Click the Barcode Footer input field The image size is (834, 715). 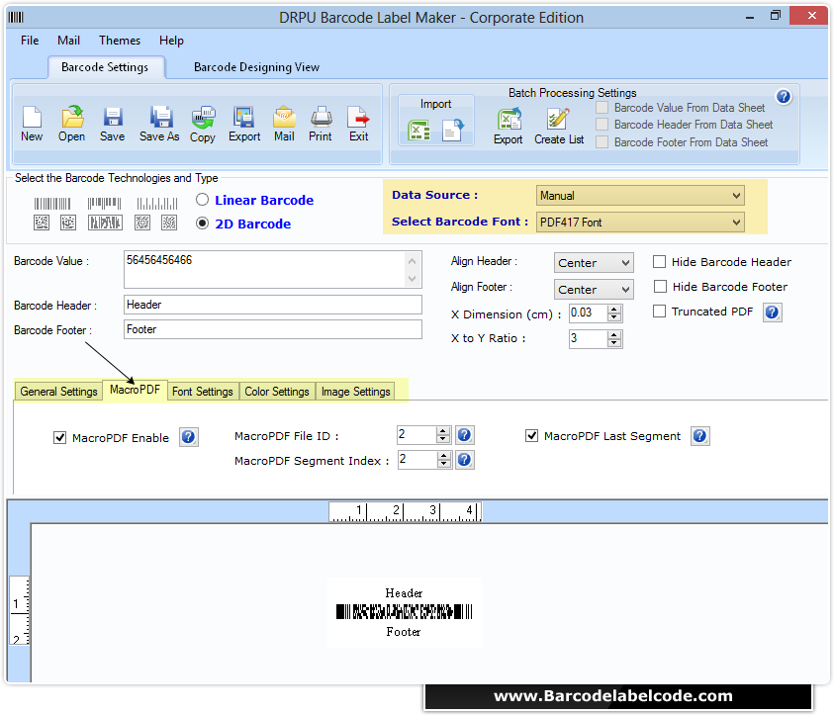pos(273,329)
